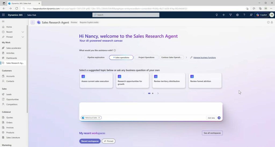Open the lightbulb assistant icon in header
Viewport: 275px width, 147px height.
[x=217, y=15]
